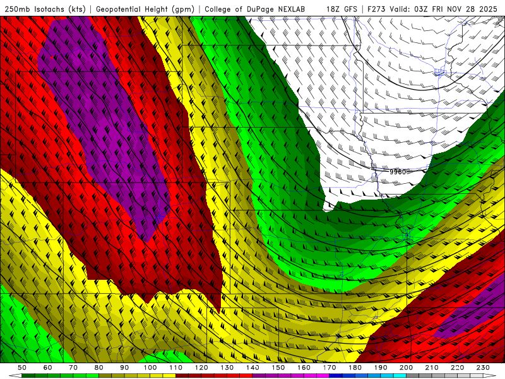Select the '140' legend scale number

click(x=252, y=368)
